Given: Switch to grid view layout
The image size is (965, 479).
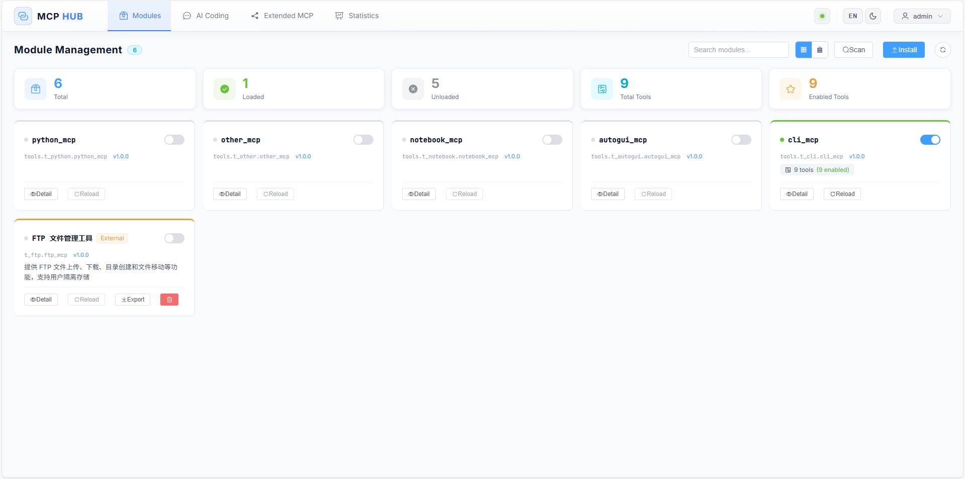Looking at the screenshot, I should 803,50.
